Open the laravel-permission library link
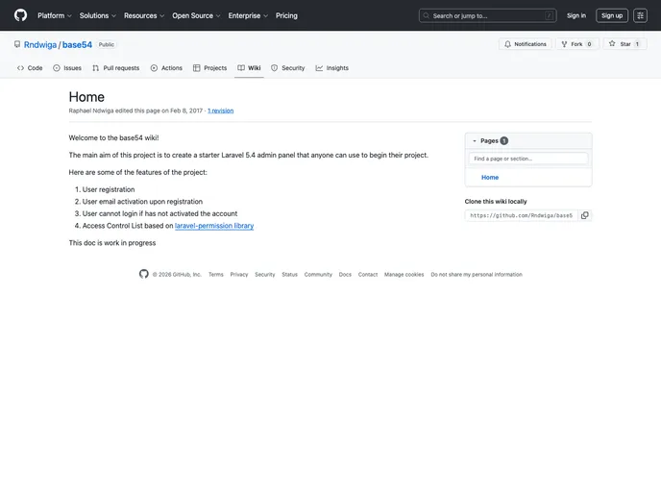Viewport: 661px width, 492px height. pyautogui.click(x=214, y=226)
